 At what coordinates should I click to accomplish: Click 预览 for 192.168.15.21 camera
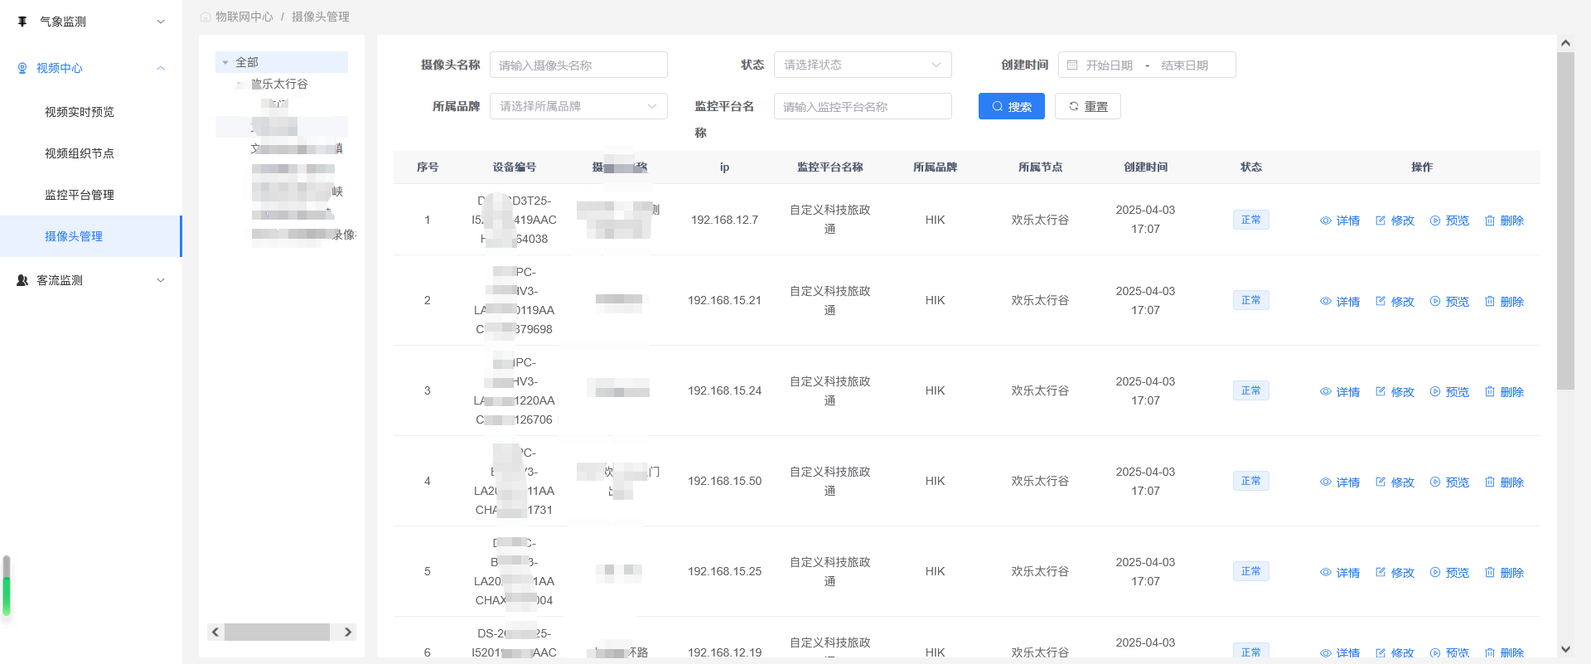pos(1449,302)
